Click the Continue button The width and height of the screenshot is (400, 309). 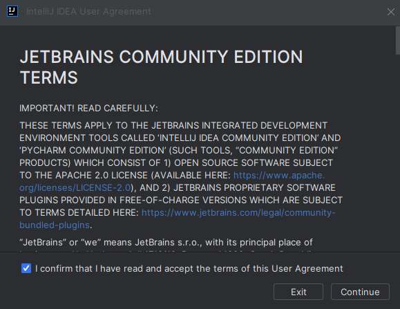coord(360,292)
